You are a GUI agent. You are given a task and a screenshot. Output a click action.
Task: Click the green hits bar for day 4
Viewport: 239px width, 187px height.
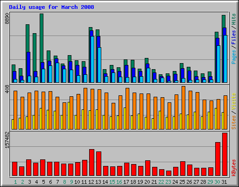35,52
